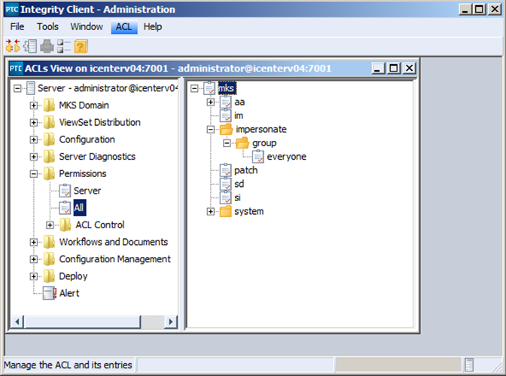Click the status bar server icon

click(x=469, y=365)
